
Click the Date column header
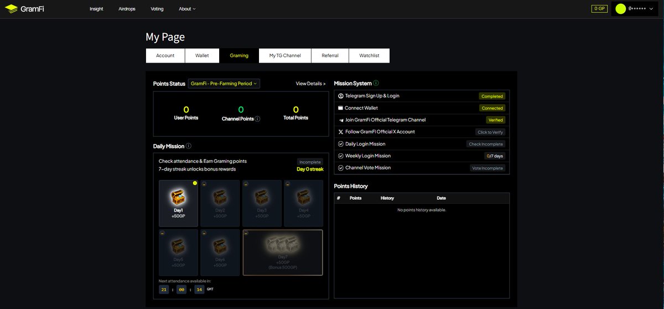pos(441,198)
